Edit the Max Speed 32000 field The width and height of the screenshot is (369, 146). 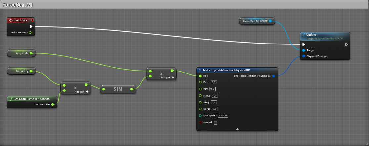click(223, 116)
